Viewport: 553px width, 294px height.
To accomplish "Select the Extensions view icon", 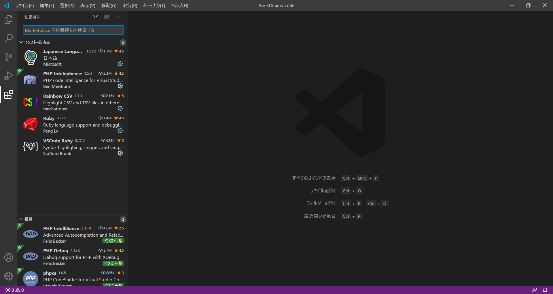I will 9,95.
